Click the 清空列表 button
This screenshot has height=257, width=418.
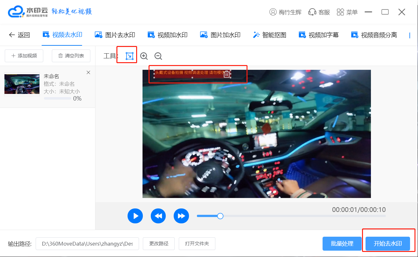pyautogui.click(x=71, y=56)
